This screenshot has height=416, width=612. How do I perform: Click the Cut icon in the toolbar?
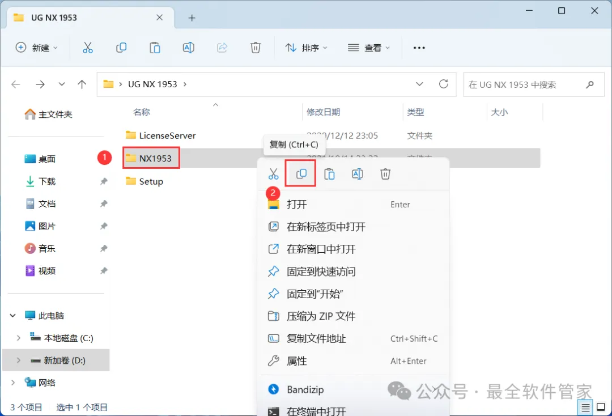coord(88,48)
